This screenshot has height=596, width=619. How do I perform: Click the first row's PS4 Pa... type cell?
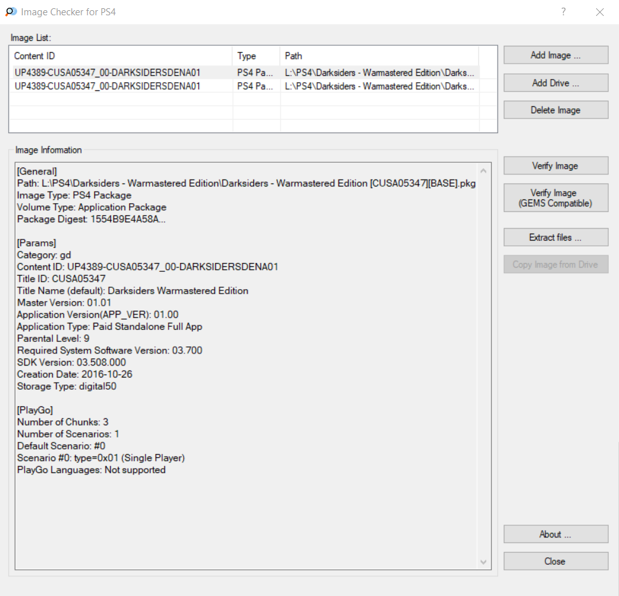tap(255, 73)
